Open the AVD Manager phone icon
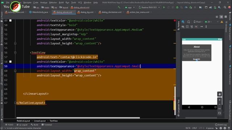The height and width of the screenshot is (130, 232). (x=215, y=7)
